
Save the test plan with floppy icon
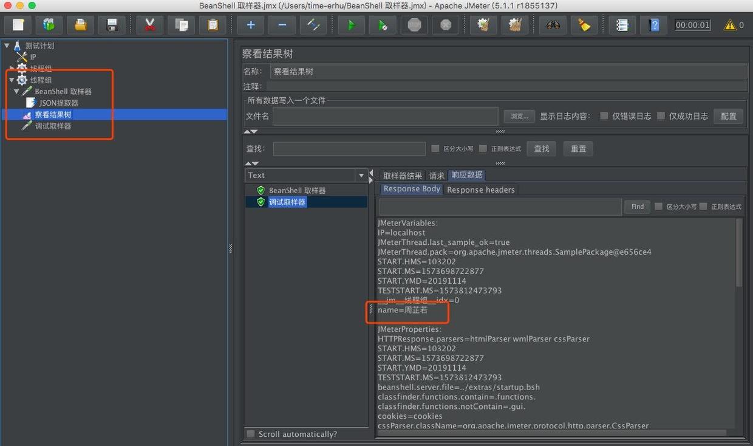point(112,25)
